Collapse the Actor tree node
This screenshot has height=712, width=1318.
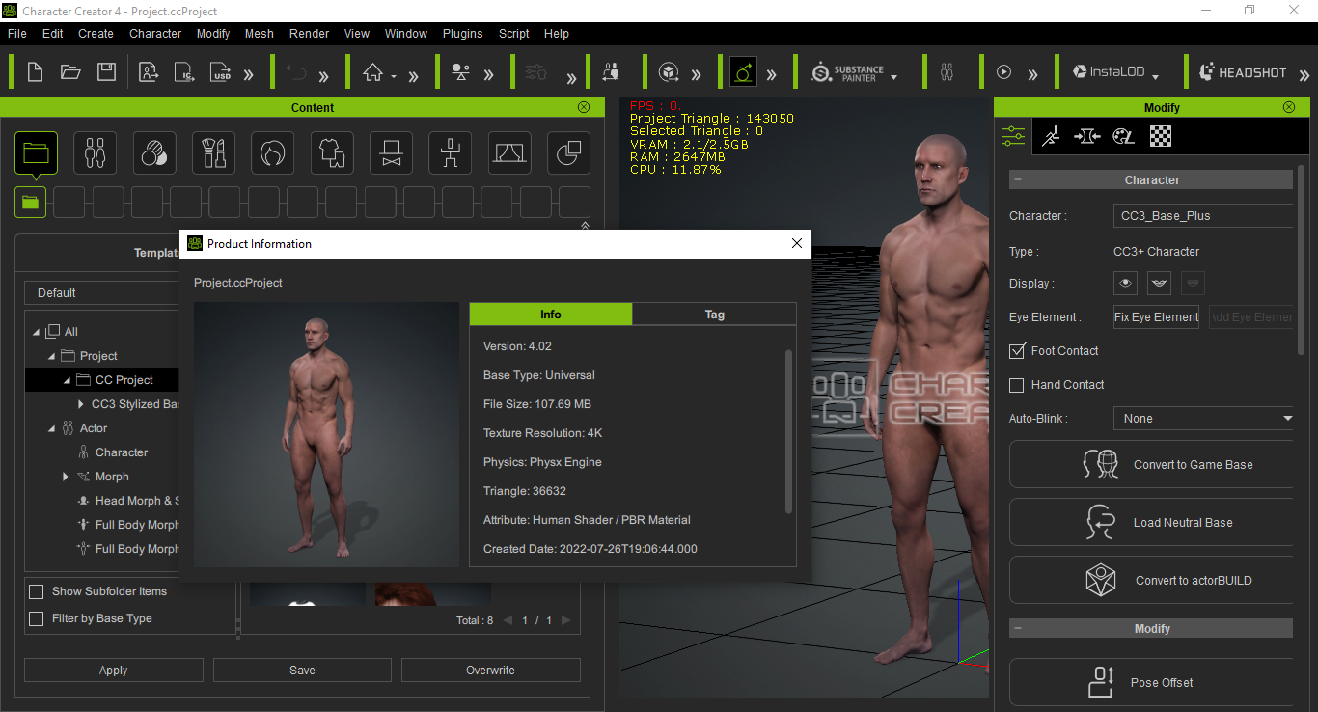[52, 428]
